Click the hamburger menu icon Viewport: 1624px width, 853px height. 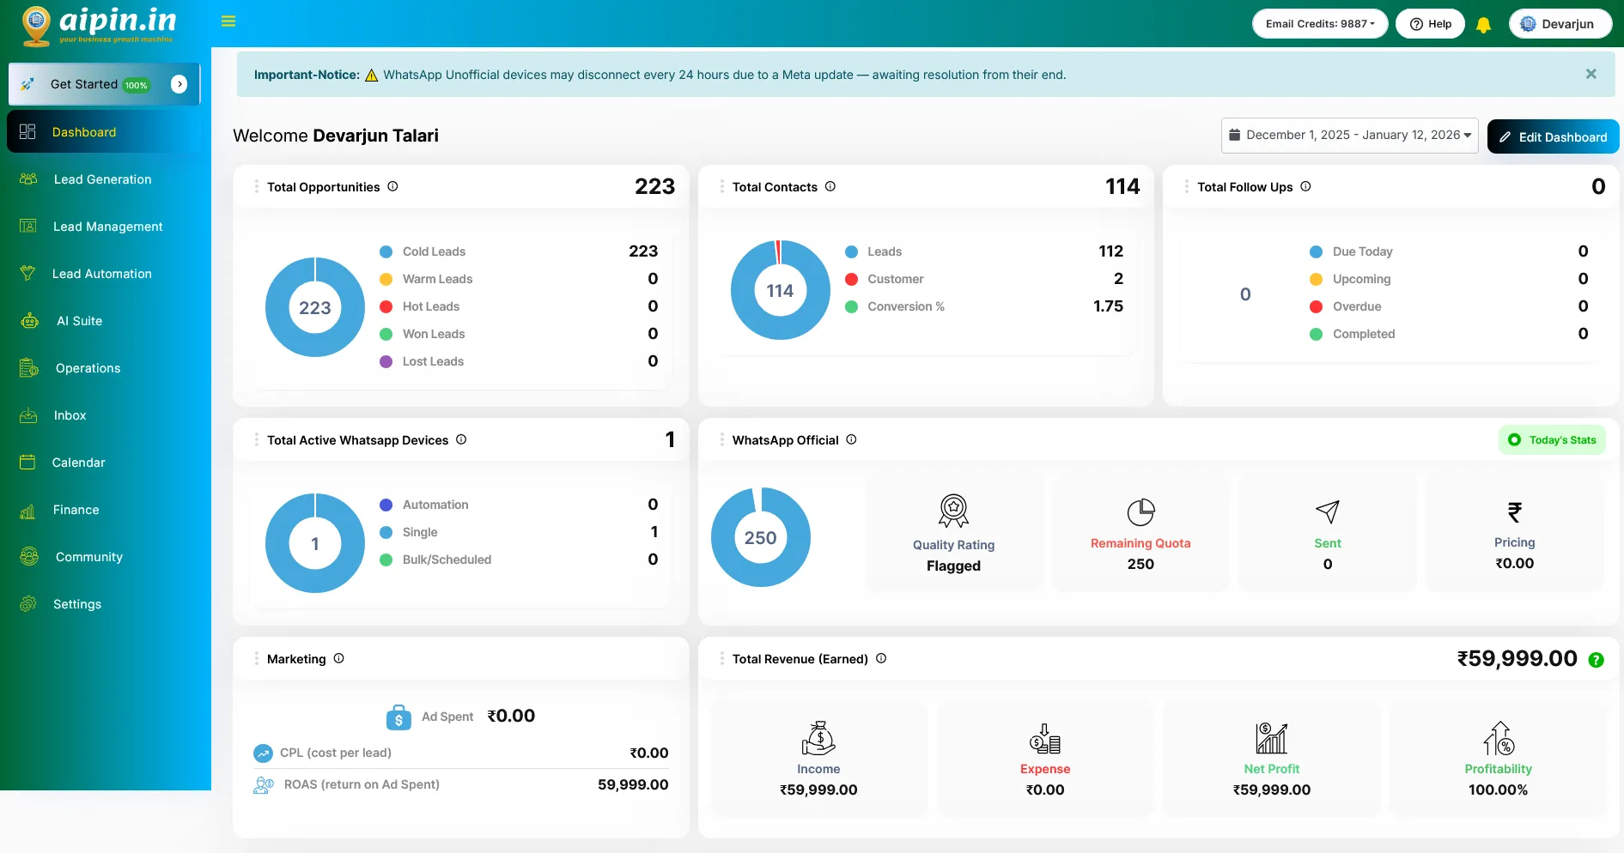(228, 21)
